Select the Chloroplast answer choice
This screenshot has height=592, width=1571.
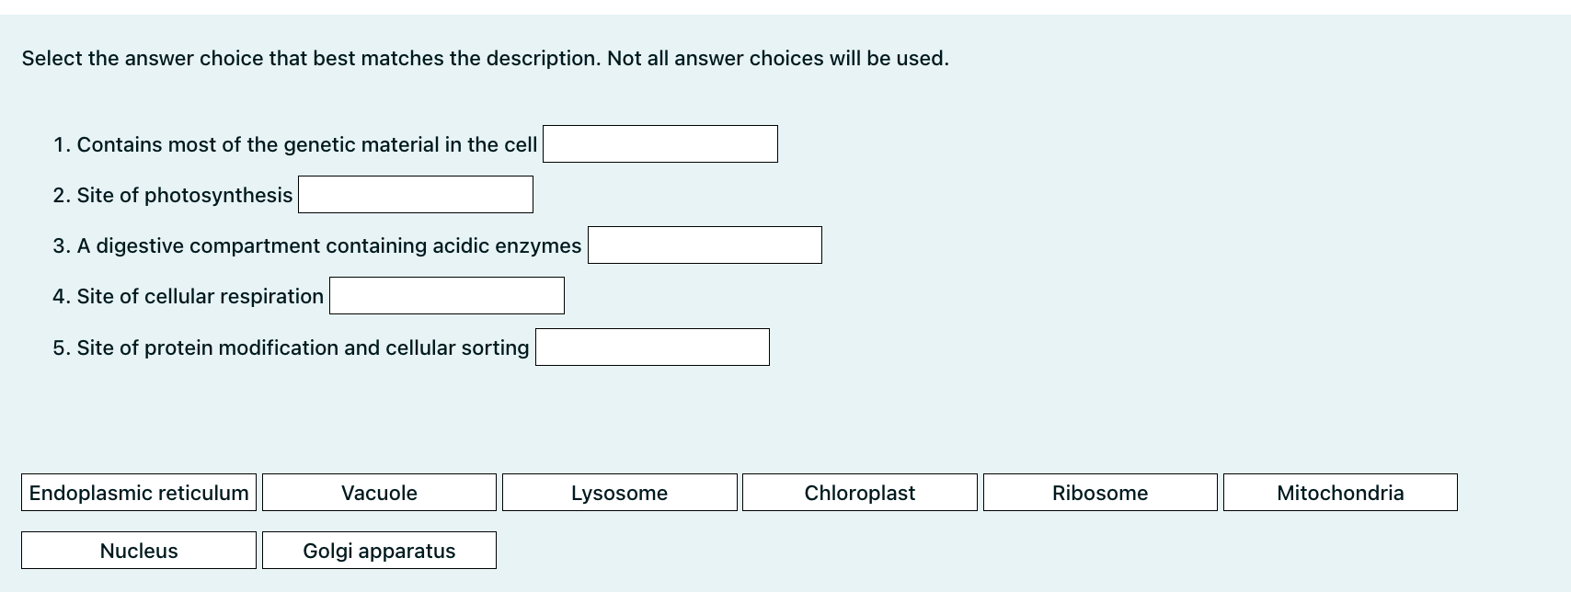tap(859, 493)
